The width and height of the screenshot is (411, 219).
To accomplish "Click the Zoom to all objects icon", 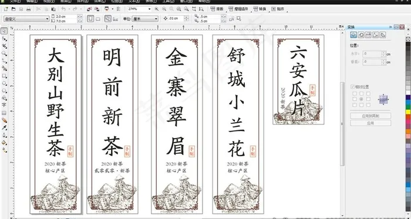I will coord(179,9).
